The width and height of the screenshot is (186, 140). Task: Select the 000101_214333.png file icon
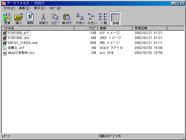pyautogui.click(x=4, y=43)
